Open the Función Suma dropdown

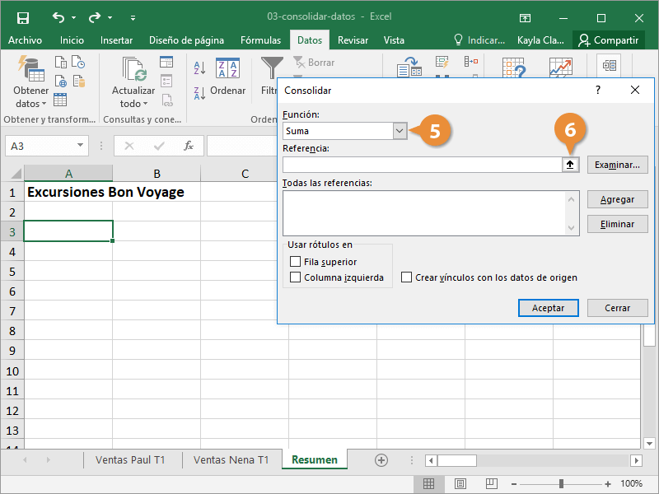click(400, 131)
